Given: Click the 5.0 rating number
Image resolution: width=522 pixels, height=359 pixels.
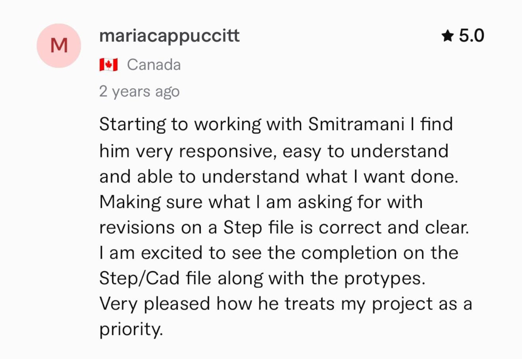Looking at the screenshot, I should [471, 36].
